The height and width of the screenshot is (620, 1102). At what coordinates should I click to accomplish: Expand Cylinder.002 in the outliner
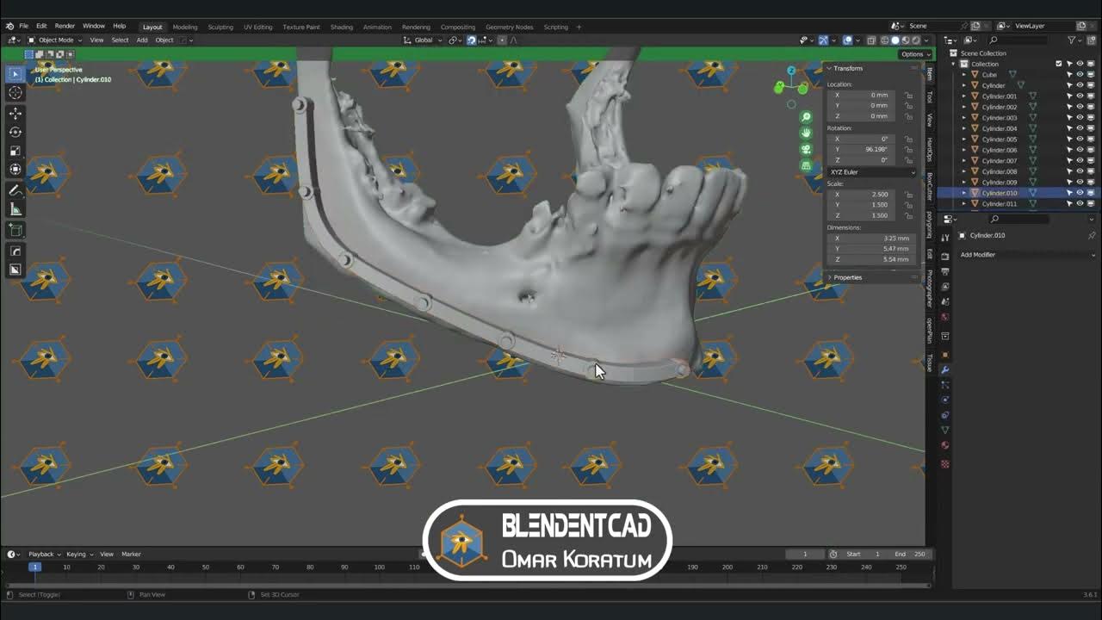coord(964,107)
